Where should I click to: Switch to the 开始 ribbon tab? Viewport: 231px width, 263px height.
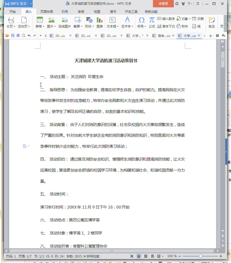(x=13, y=12)
